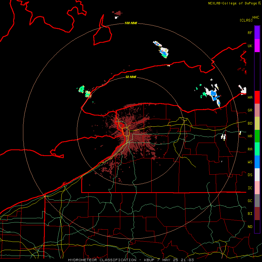The height and width of the screenshot is (262, 262).
Task: Click the '[CLAS]' units label
Action: (x=246, y=20)
